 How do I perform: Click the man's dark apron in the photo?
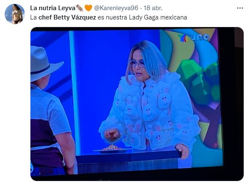[44, 144]
